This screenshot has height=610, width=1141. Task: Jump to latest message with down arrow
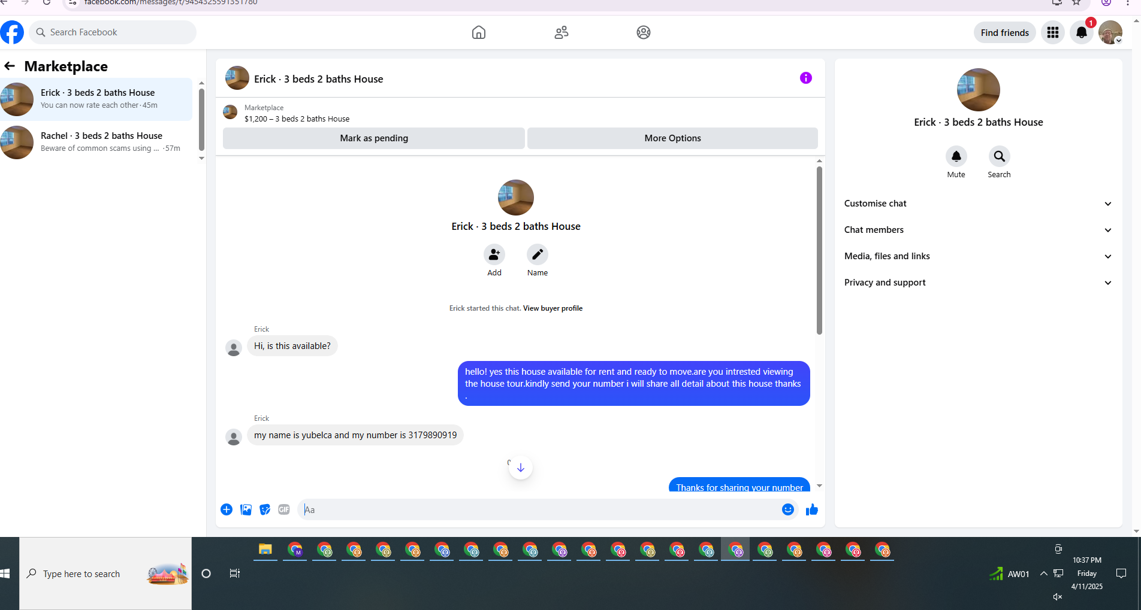pyautogui.click(x=520, y=468)
